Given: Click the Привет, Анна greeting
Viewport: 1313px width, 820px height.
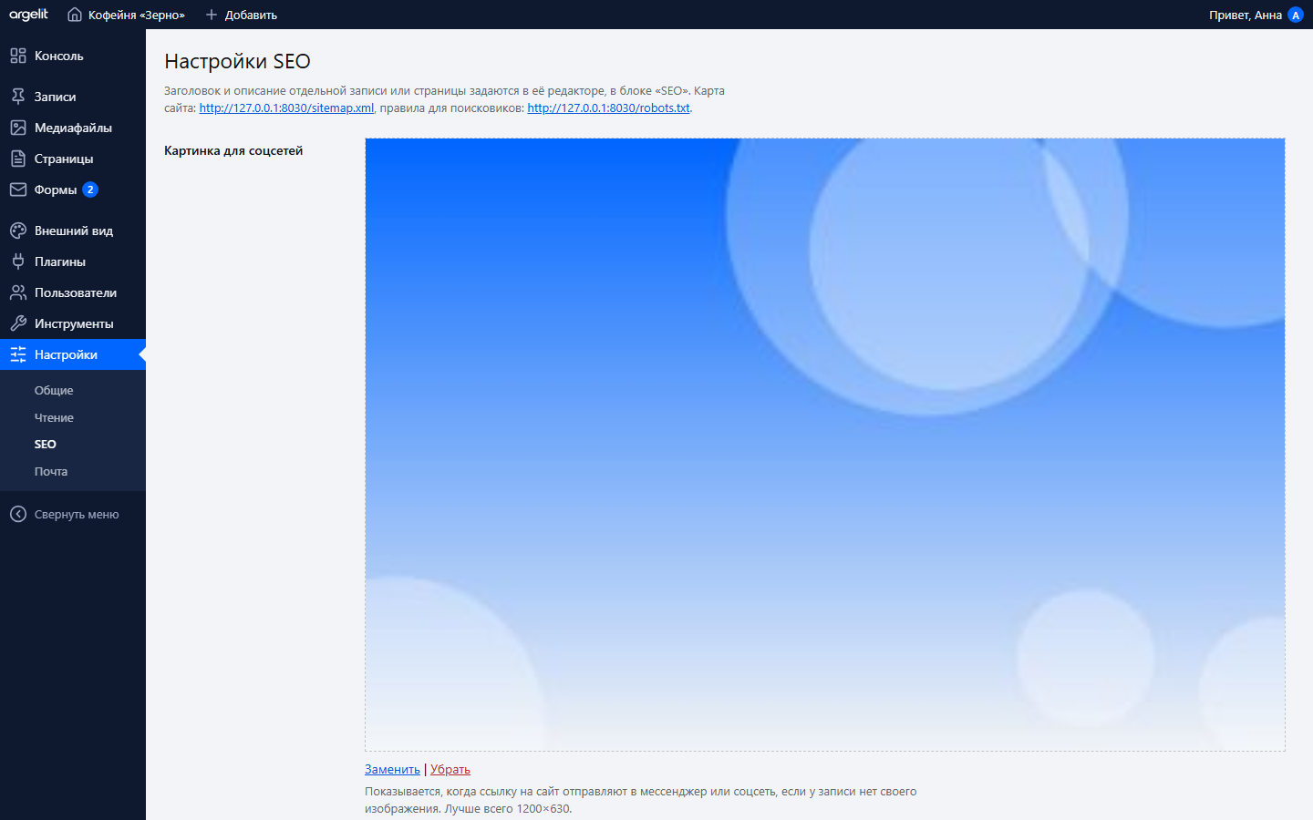Looking at the screenshot, I should pyautogui.click(x=1246, y=15).
